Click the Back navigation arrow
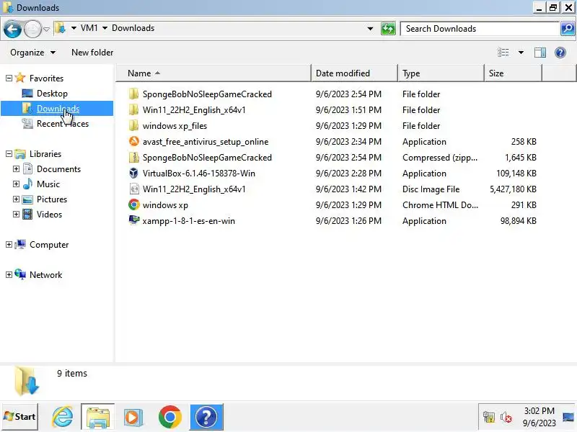Screen dimensions: 577x432 pyautogui.click(x=12, y=29)
